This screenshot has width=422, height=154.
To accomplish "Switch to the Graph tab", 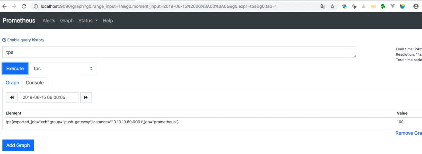I will pos(12,83).
